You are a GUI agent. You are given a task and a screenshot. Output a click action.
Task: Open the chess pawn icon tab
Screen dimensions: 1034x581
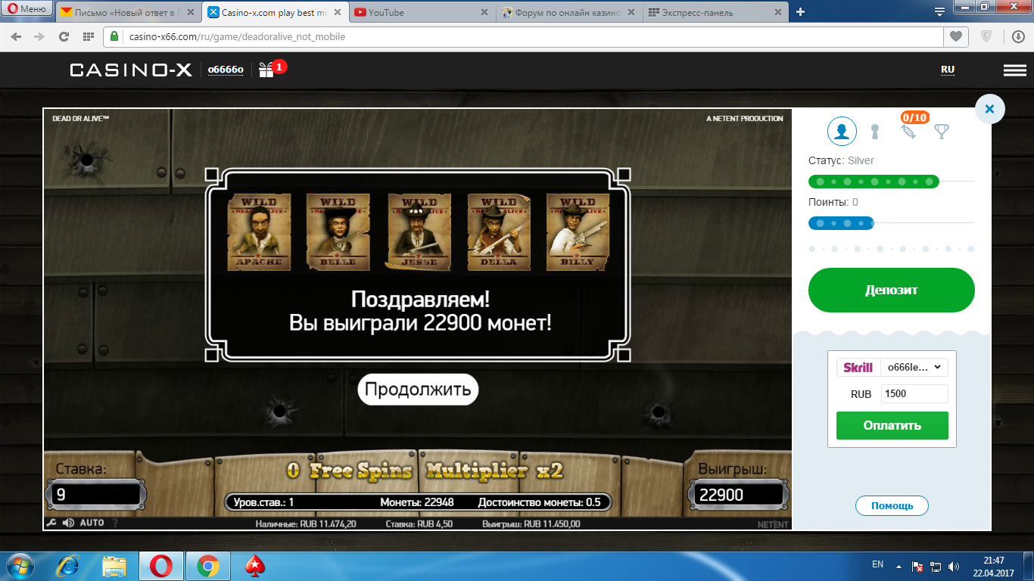tap(875, 132)
